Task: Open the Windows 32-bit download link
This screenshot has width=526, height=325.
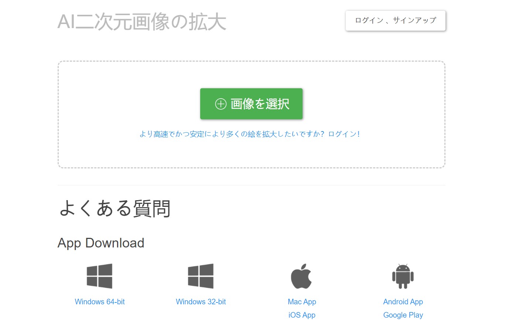Action: (x=201, y=302)
